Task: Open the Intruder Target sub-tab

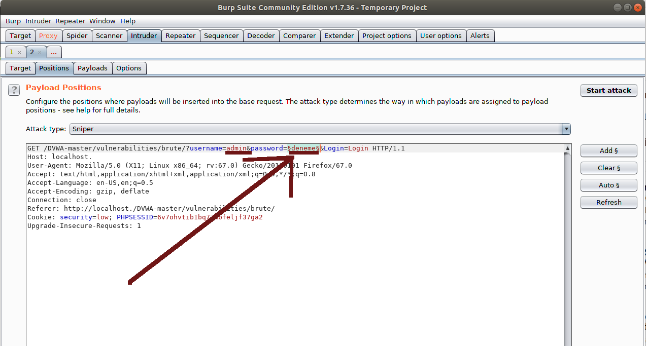Action: click(x=20, y=68)
